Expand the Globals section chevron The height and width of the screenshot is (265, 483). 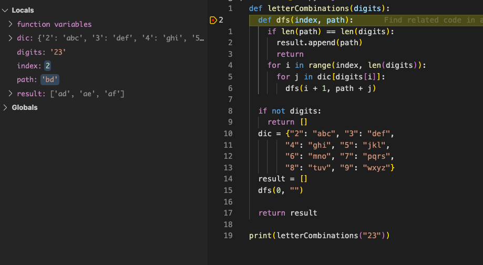pos(5,107)
